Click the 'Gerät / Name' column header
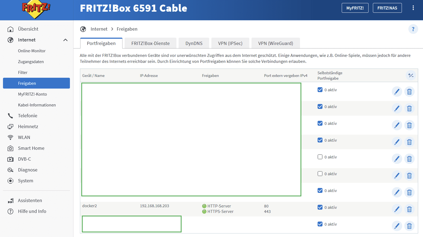Viewport: 423px width, 237px height. click(x=93, y=76)
